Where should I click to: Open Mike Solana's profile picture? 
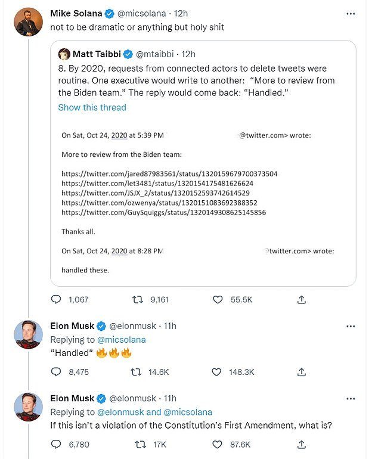click(28, 22)
